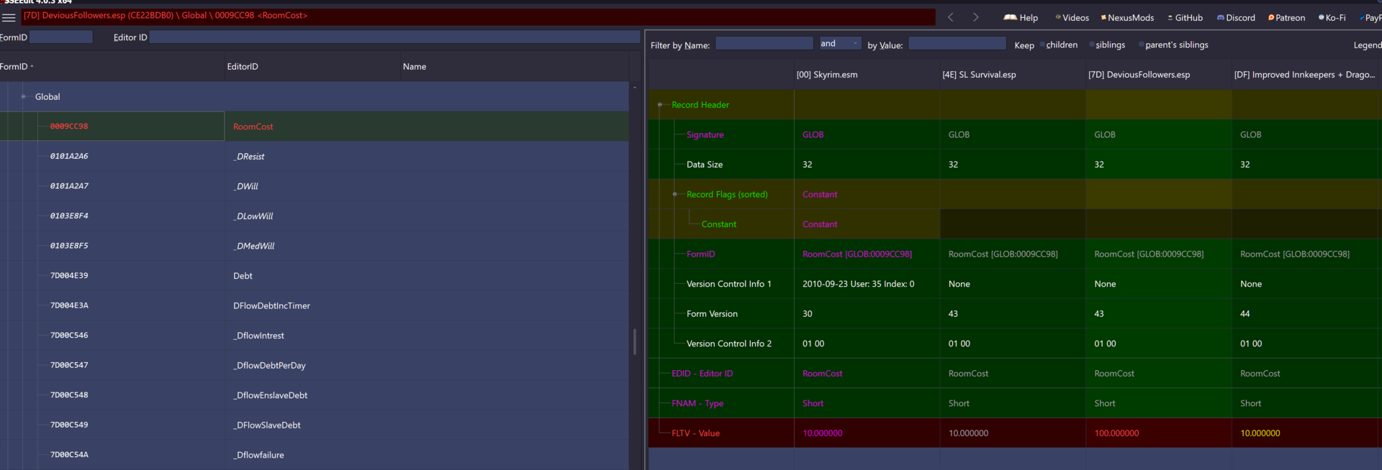Select record 7D00C546 _DflowIntrest

[314, 335]
